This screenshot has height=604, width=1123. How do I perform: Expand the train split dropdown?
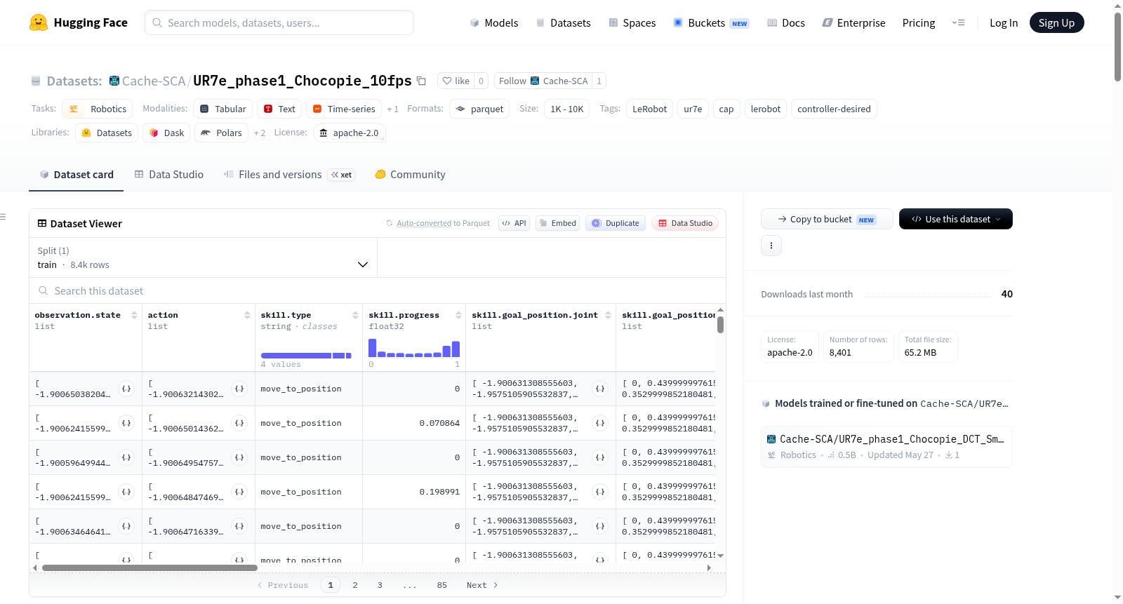203,257
